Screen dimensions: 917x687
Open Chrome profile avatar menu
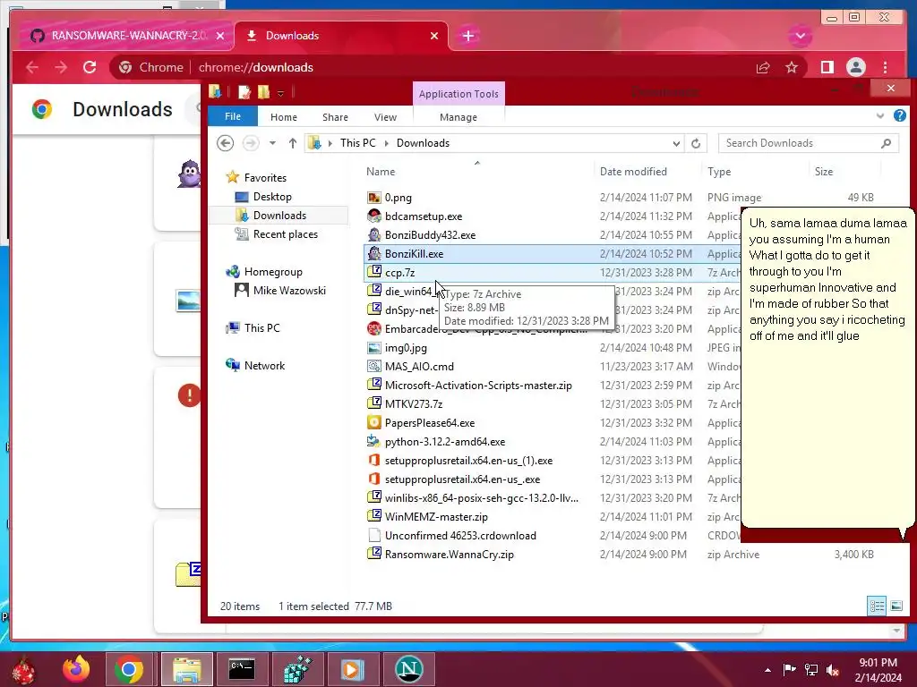click(855, 67)
